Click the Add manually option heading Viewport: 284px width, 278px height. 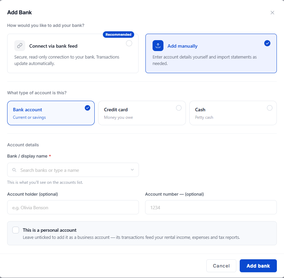point(183,46)
